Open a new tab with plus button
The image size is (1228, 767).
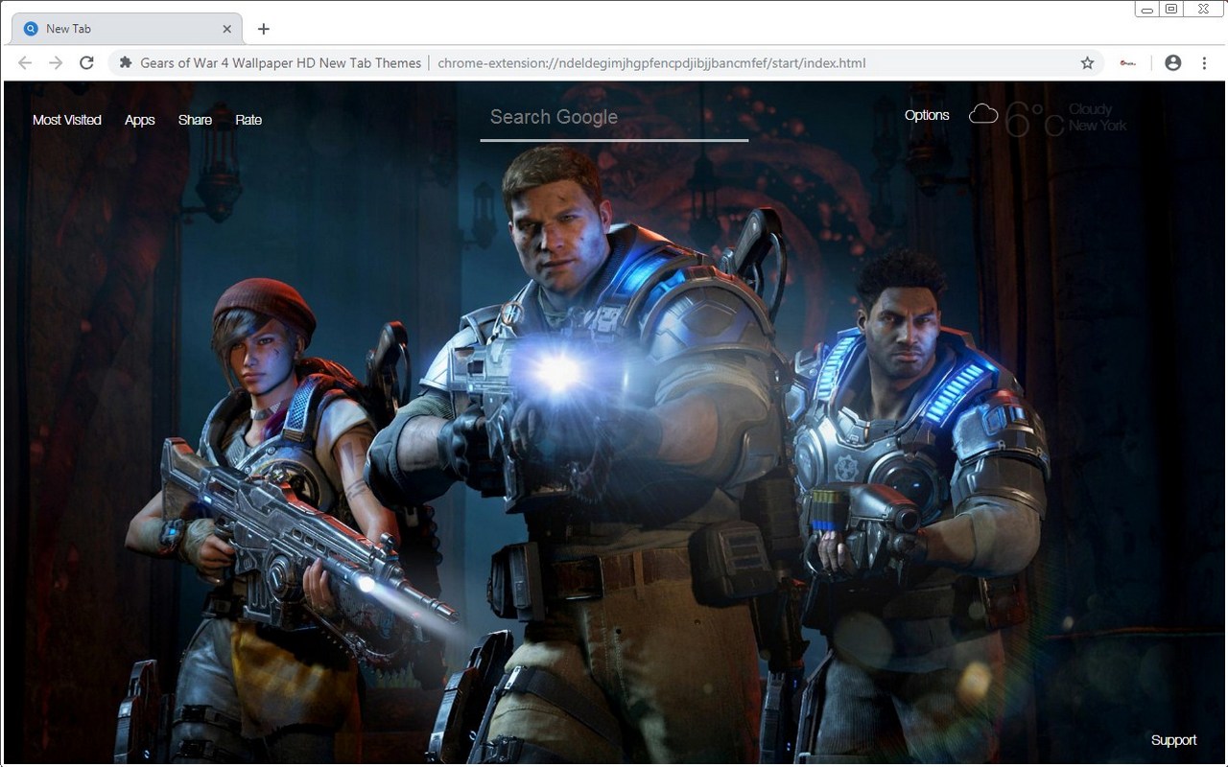coord(264,29)
